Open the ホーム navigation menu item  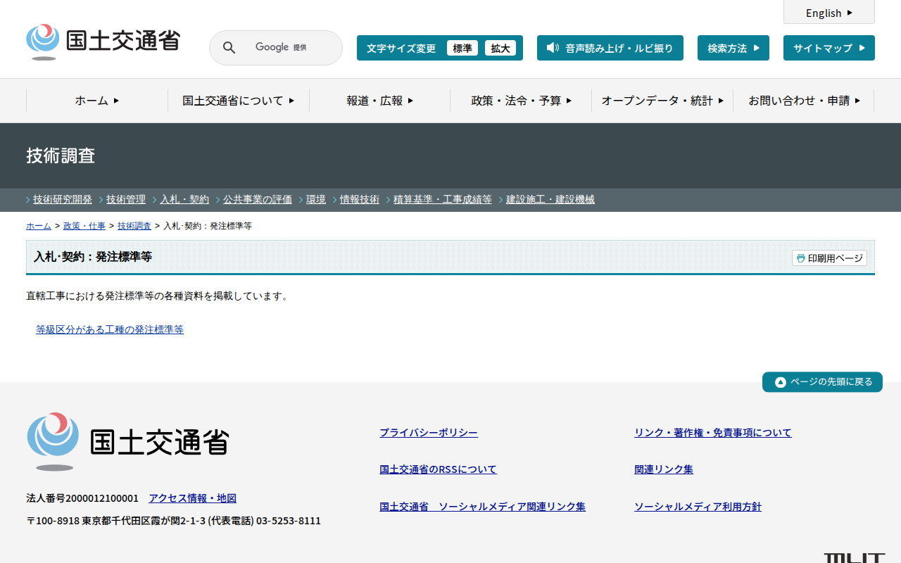pos(97,101)
